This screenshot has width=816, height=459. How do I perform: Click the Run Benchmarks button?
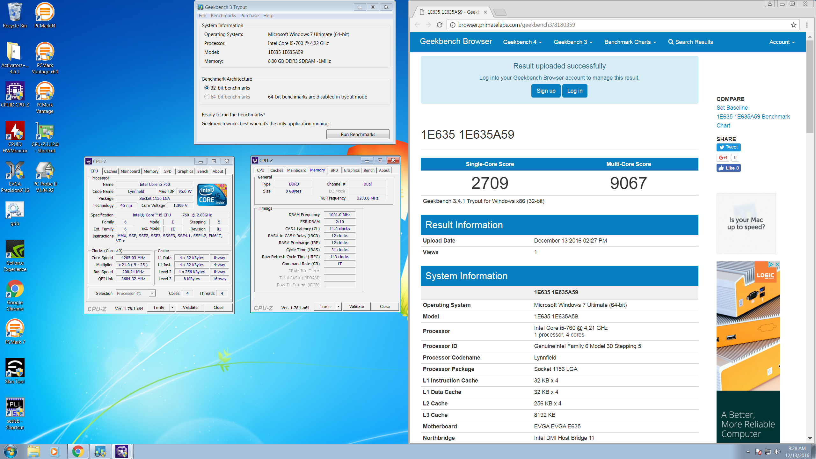358,134
